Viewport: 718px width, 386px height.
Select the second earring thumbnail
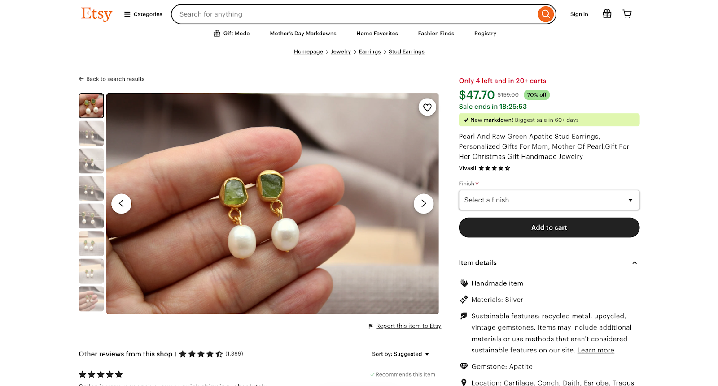coord(91,133)
